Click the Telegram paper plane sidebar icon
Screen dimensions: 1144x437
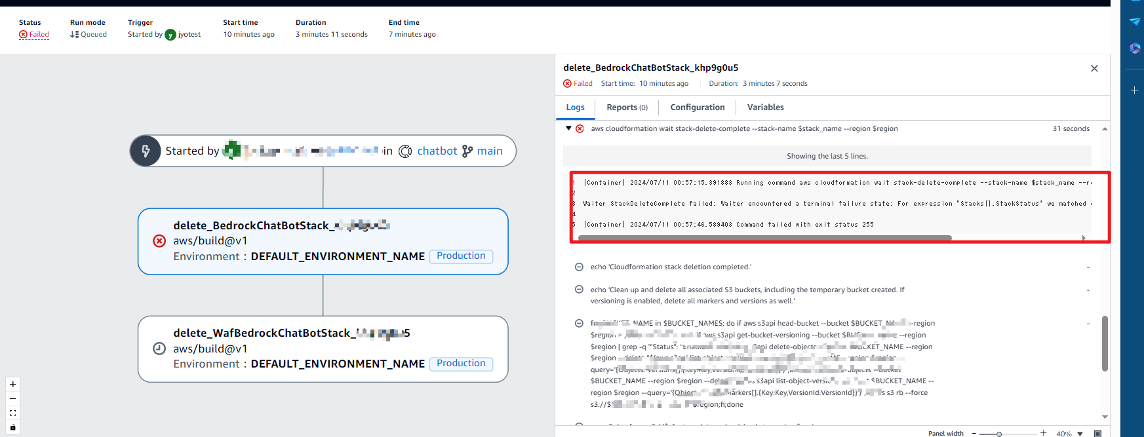(1134, 22)
